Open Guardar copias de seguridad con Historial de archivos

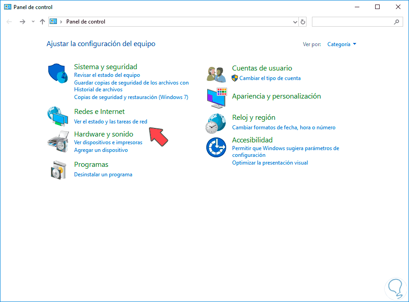pos(131,86)
